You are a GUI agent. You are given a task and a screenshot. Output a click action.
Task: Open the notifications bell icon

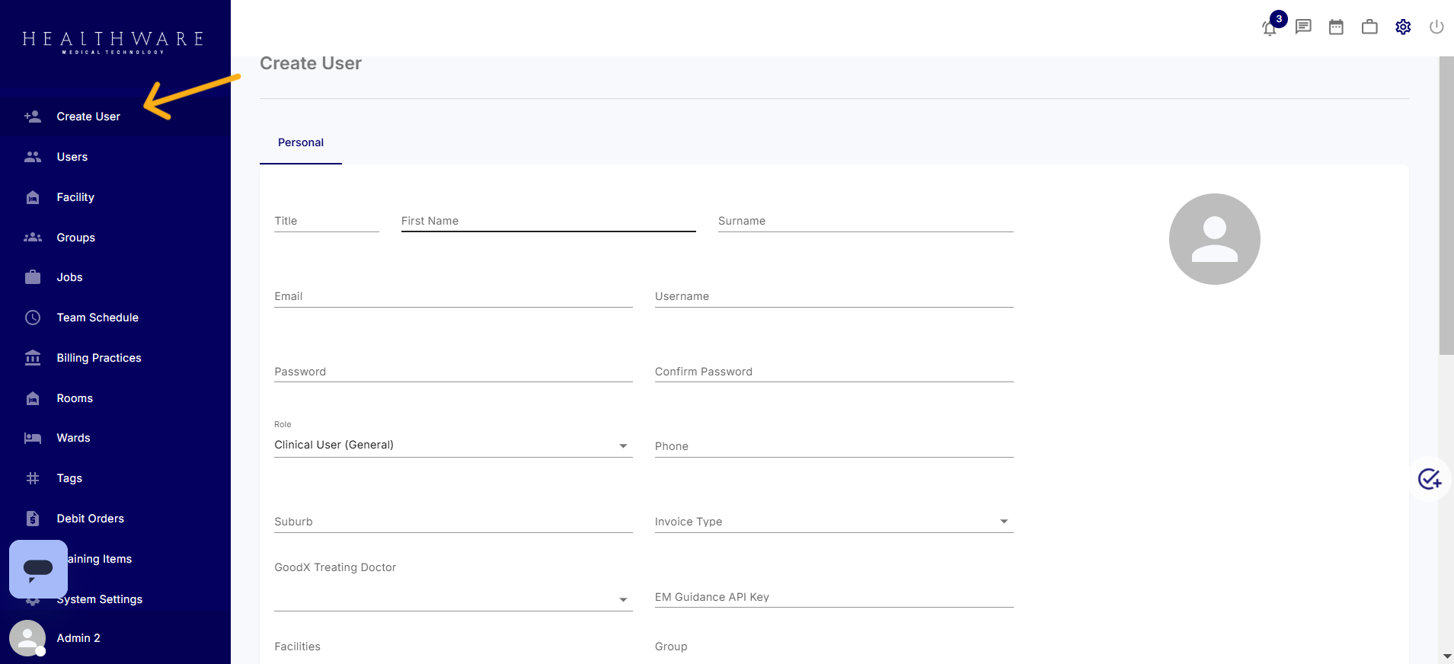pos(1270,28)
